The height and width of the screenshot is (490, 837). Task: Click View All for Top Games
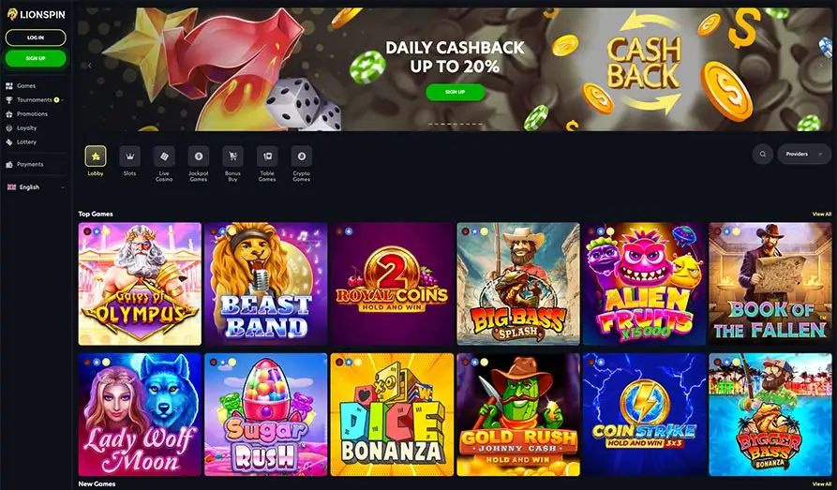tap(821, 214)
